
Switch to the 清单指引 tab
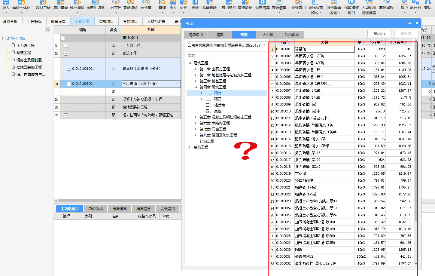click(x=196, y=35)
